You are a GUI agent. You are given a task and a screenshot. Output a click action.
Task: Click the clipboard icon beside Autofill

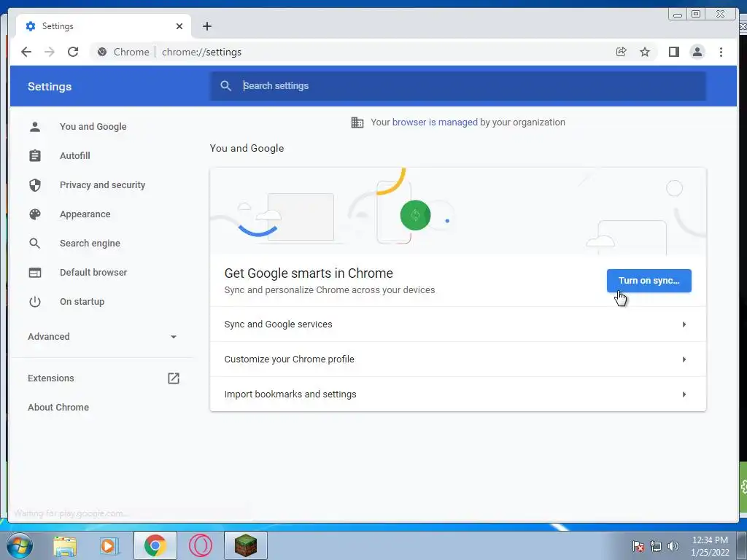(35, 156)
